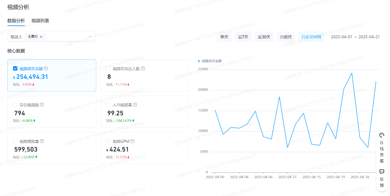Expand the 跟进人 dropdown arrow
Image resolution: width=390 pixels, height=196 pixels.
(x=90, y=37)
